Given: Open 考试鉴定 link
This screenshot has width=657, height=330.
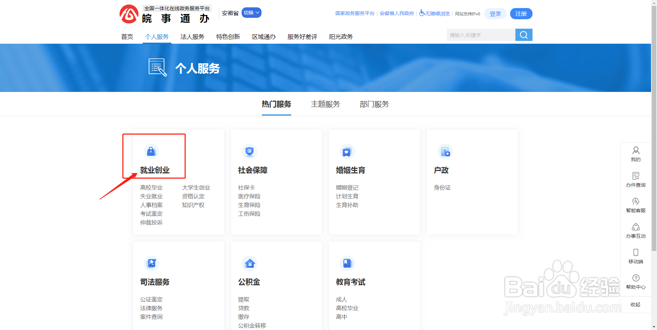Looking at the screenshot, I should point(151,214).
